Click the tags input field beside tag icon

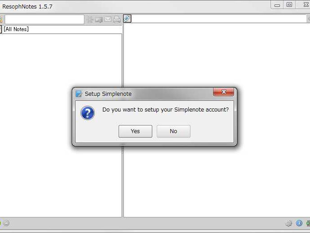click(x=219, y=18)
